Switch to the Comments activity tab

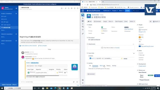pos(95,66)
